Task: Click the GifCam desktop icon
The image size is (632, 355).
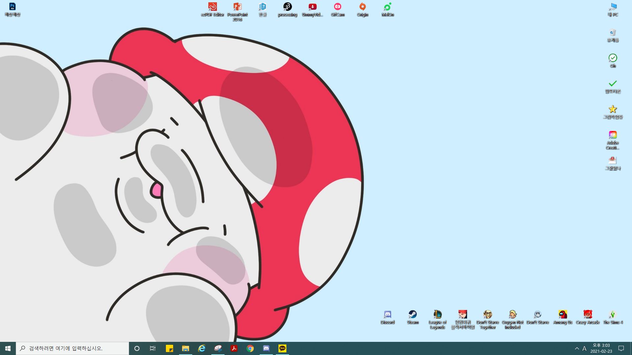Action: [x=337, y=7]
